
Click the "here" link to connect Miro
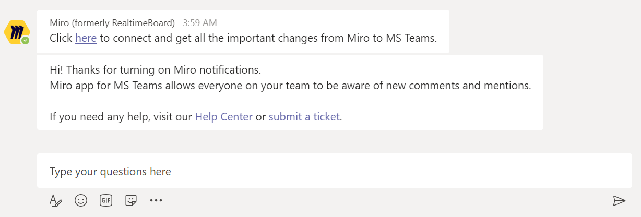tap(86, 38)
